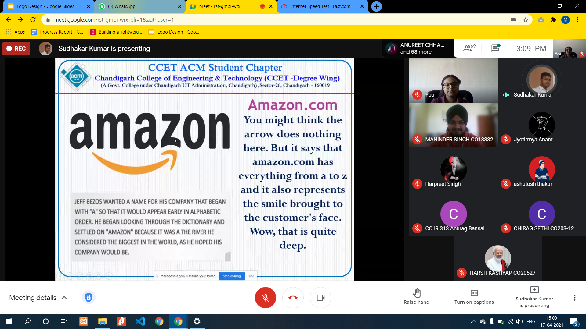Click the hang up call button
586x329 pixels.
[293, 298]
